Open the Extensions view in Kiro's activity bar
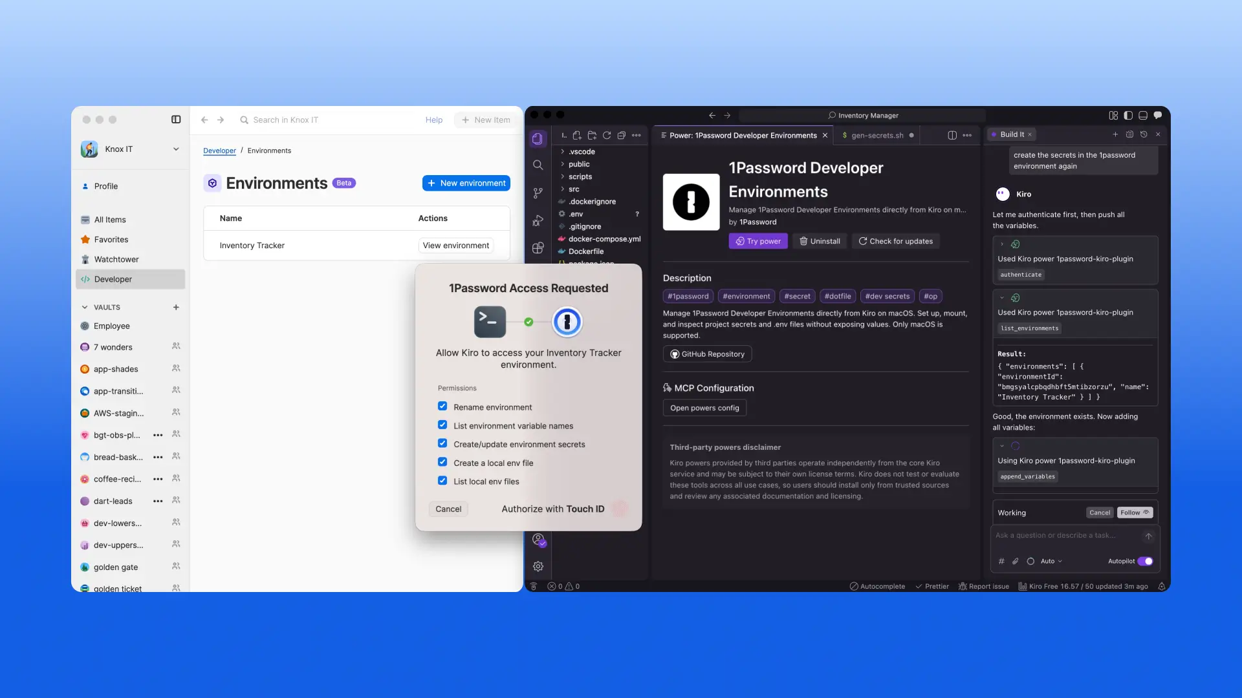Viewport: 1242px width, 698px height. (x=538, y=248)
